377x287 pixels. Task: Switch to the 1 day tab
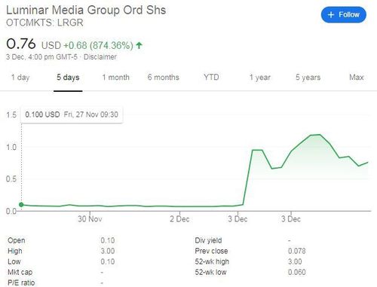20,78
